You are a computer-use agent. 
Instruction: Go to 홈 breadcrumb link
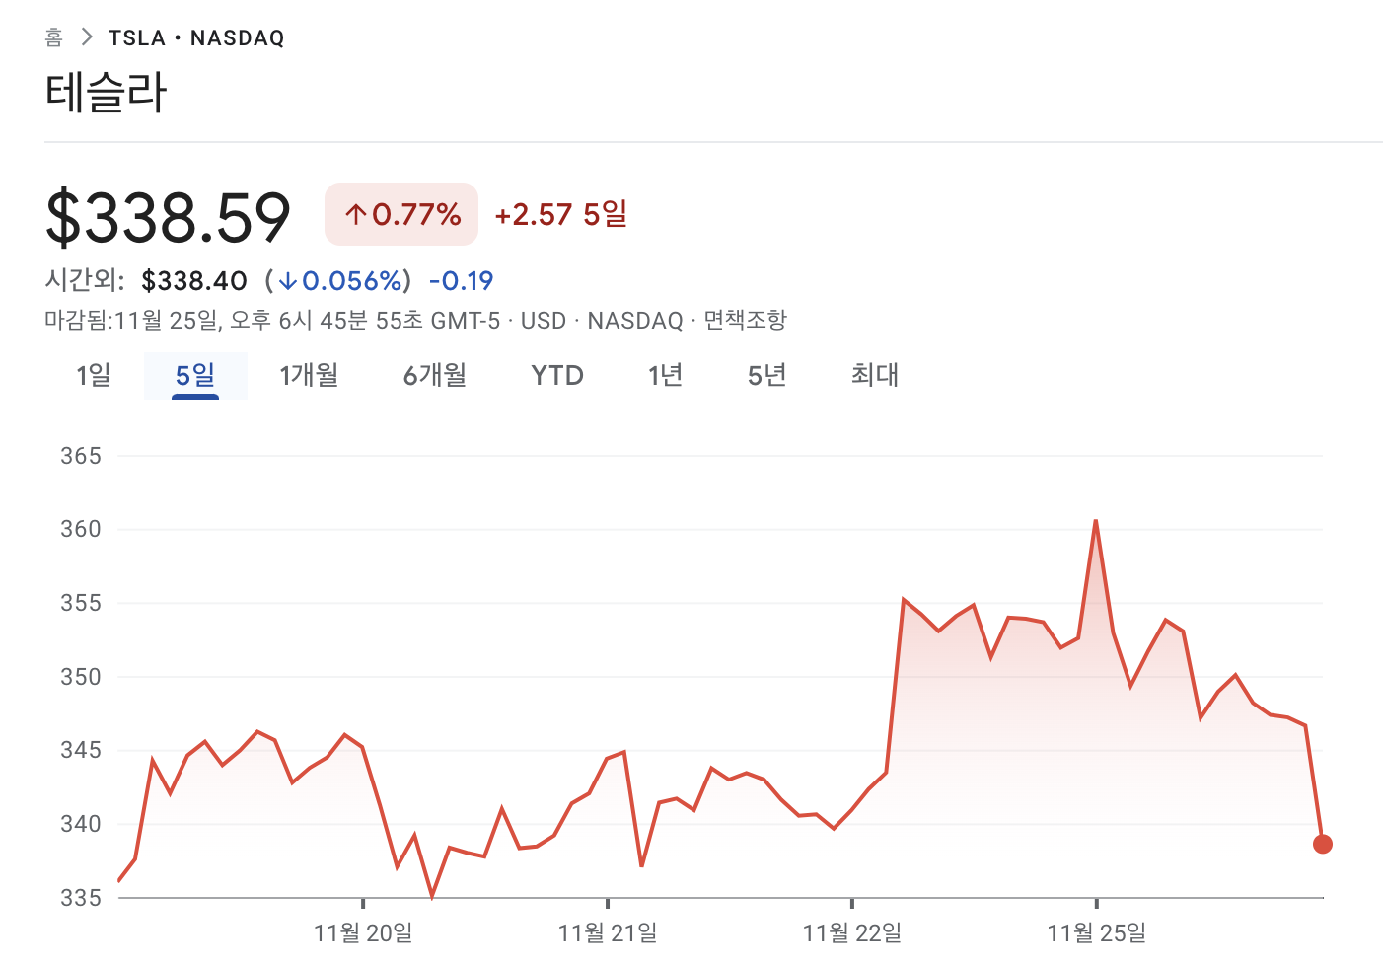[54, 37]
